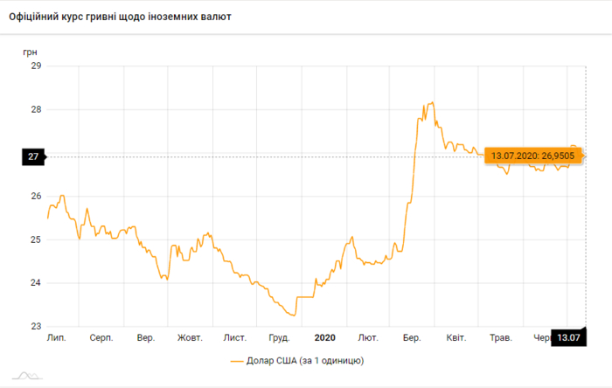Click the Трав. month label on the axis

(500, 337)
